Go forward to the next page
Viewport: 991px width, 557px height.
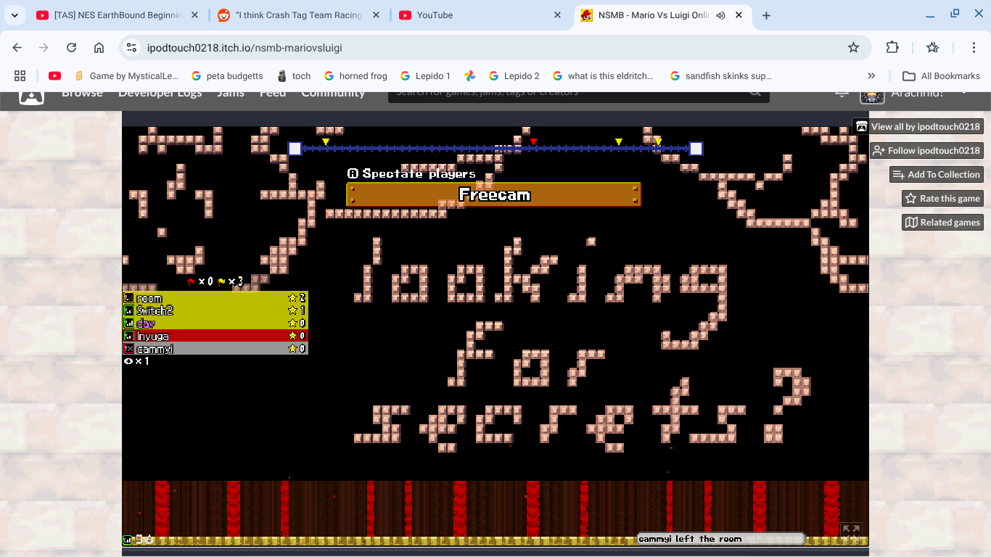pyautogui.click(x=44, y=48)
